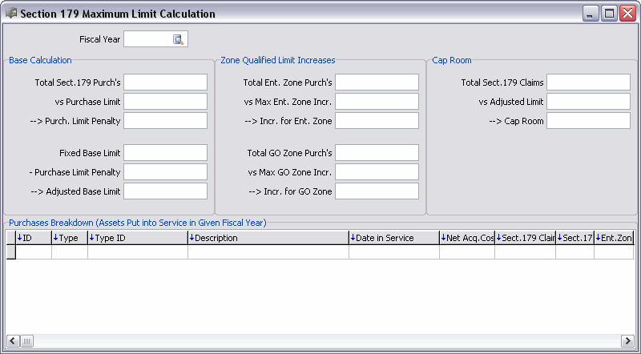
Task: Click the Total Ent. Zone Purch's field
Action: [x=377, y=82]
